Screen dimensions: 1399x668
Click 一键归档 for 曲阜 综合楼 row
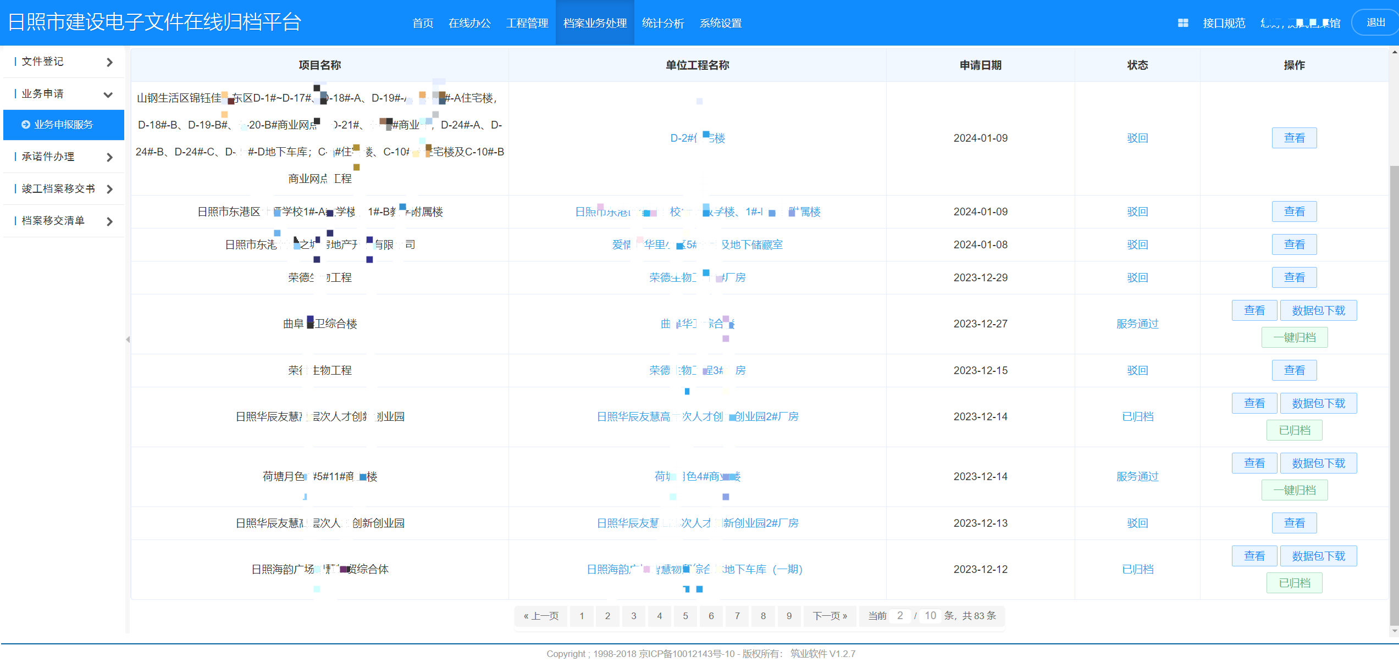click(1295, 337)
